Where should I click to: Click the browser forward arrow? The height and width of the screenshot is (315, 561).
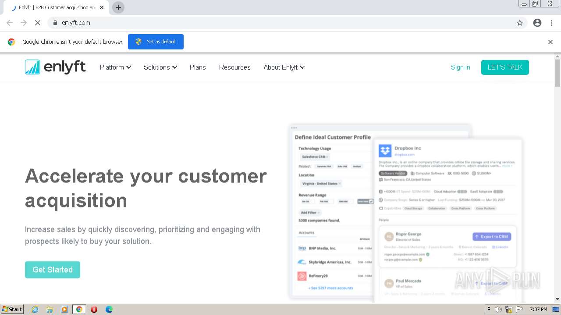[24, 23]
